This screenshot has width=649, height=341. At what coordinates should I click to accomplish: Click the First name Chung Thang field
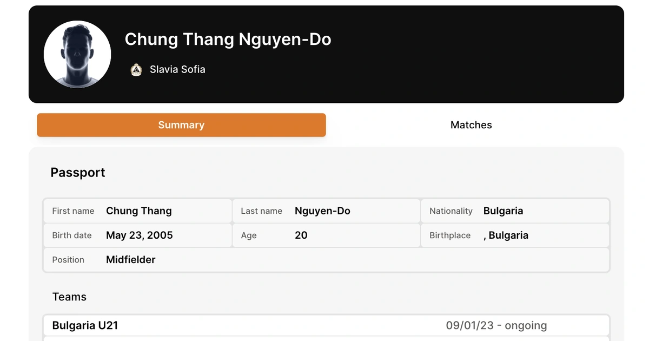pos(137,211)
